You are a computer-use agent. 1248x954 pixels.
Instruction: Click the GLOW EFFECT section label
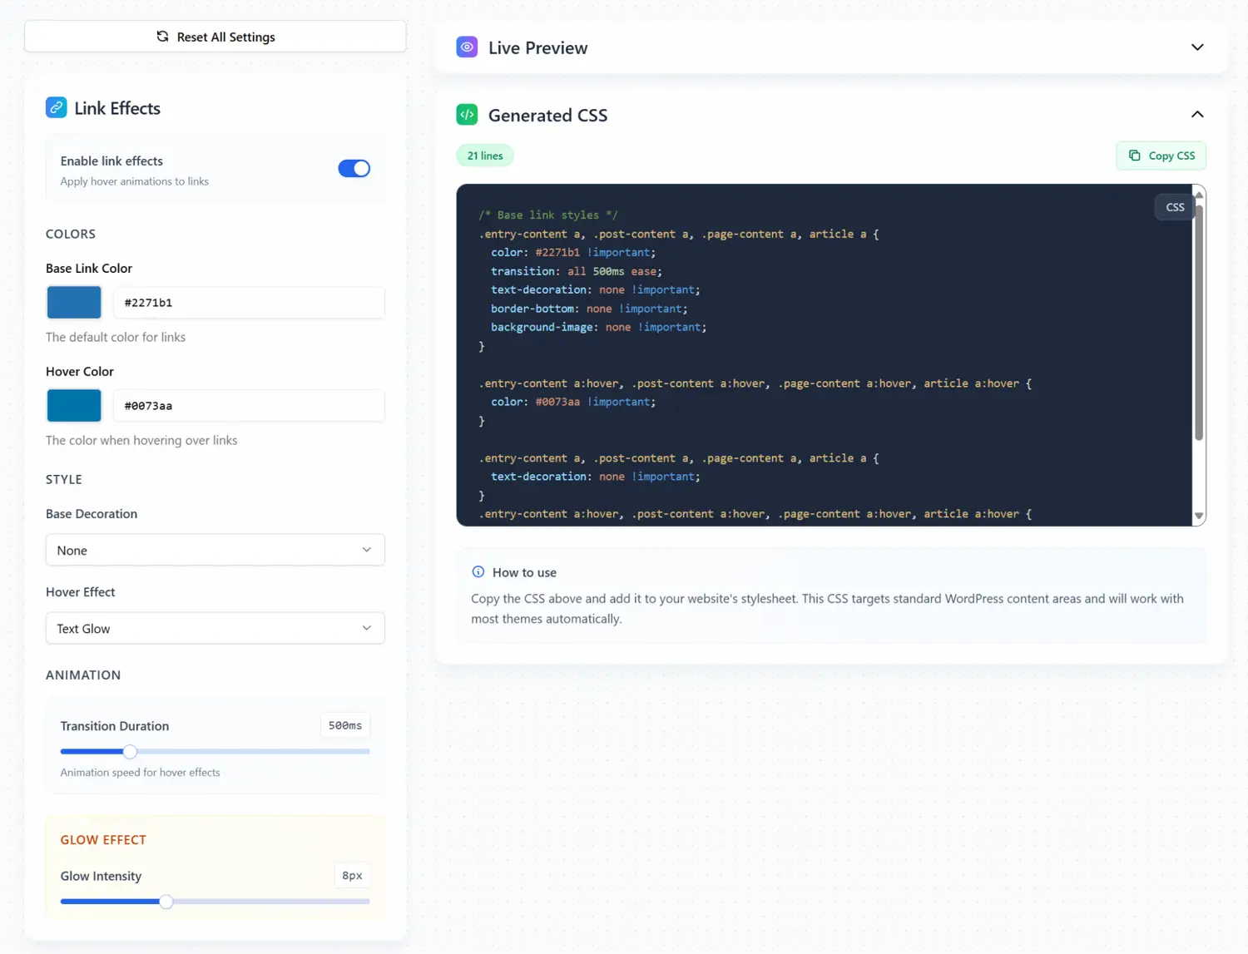[103, 840]
